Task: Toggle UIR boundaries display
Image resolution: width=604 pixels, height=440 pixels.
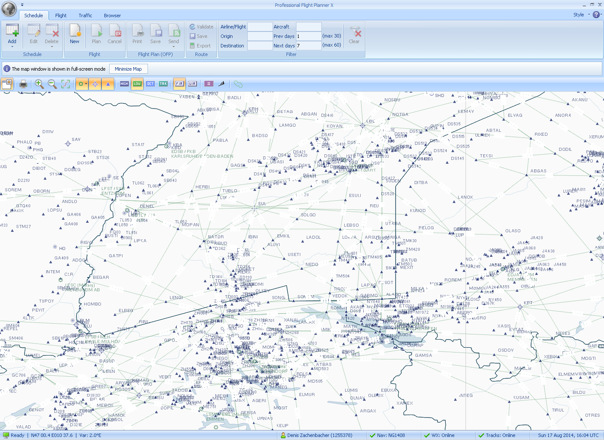Action: tap(192, 84)
